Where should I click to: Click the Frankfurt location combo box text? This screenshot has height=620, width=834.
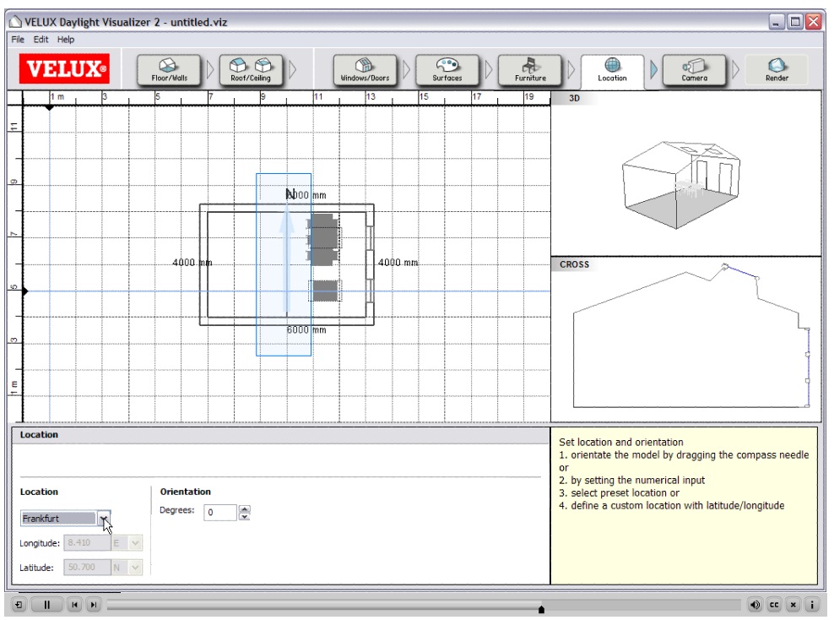click(x=58, y=519)
